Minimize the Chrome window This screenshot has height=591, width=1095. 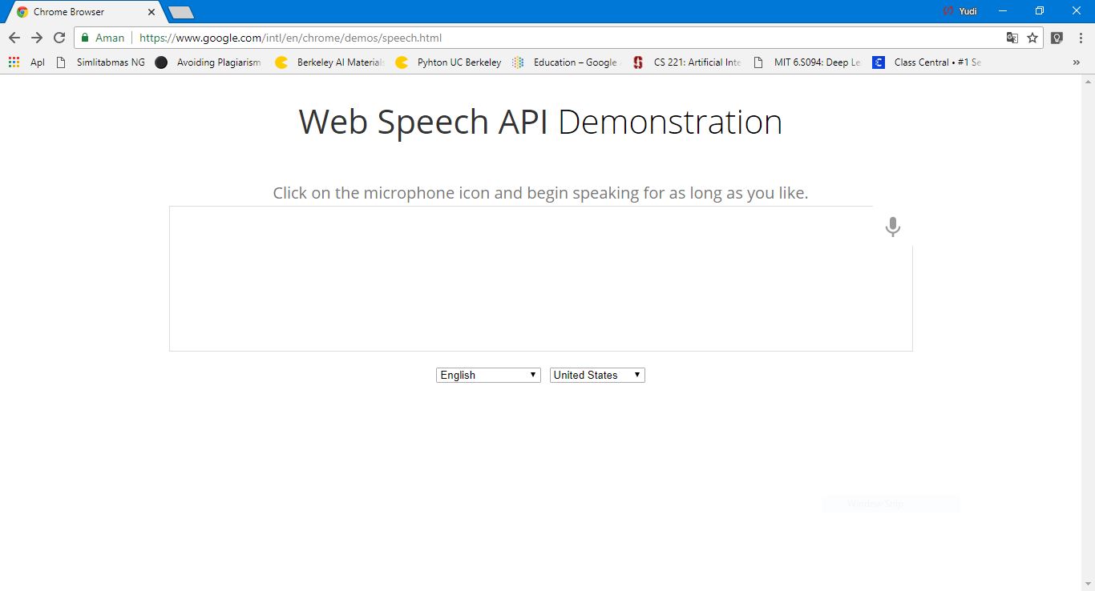[1003, 11]
